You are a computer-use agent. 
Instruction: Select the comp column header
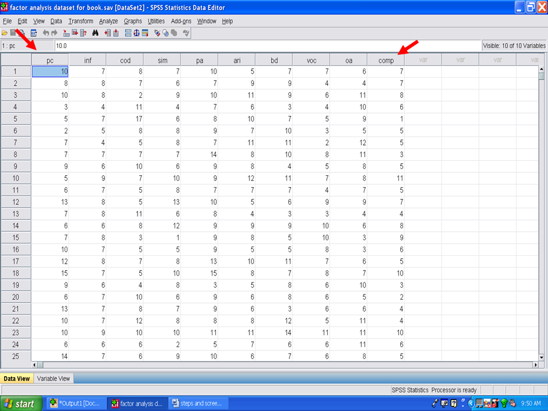coord(386,60)
